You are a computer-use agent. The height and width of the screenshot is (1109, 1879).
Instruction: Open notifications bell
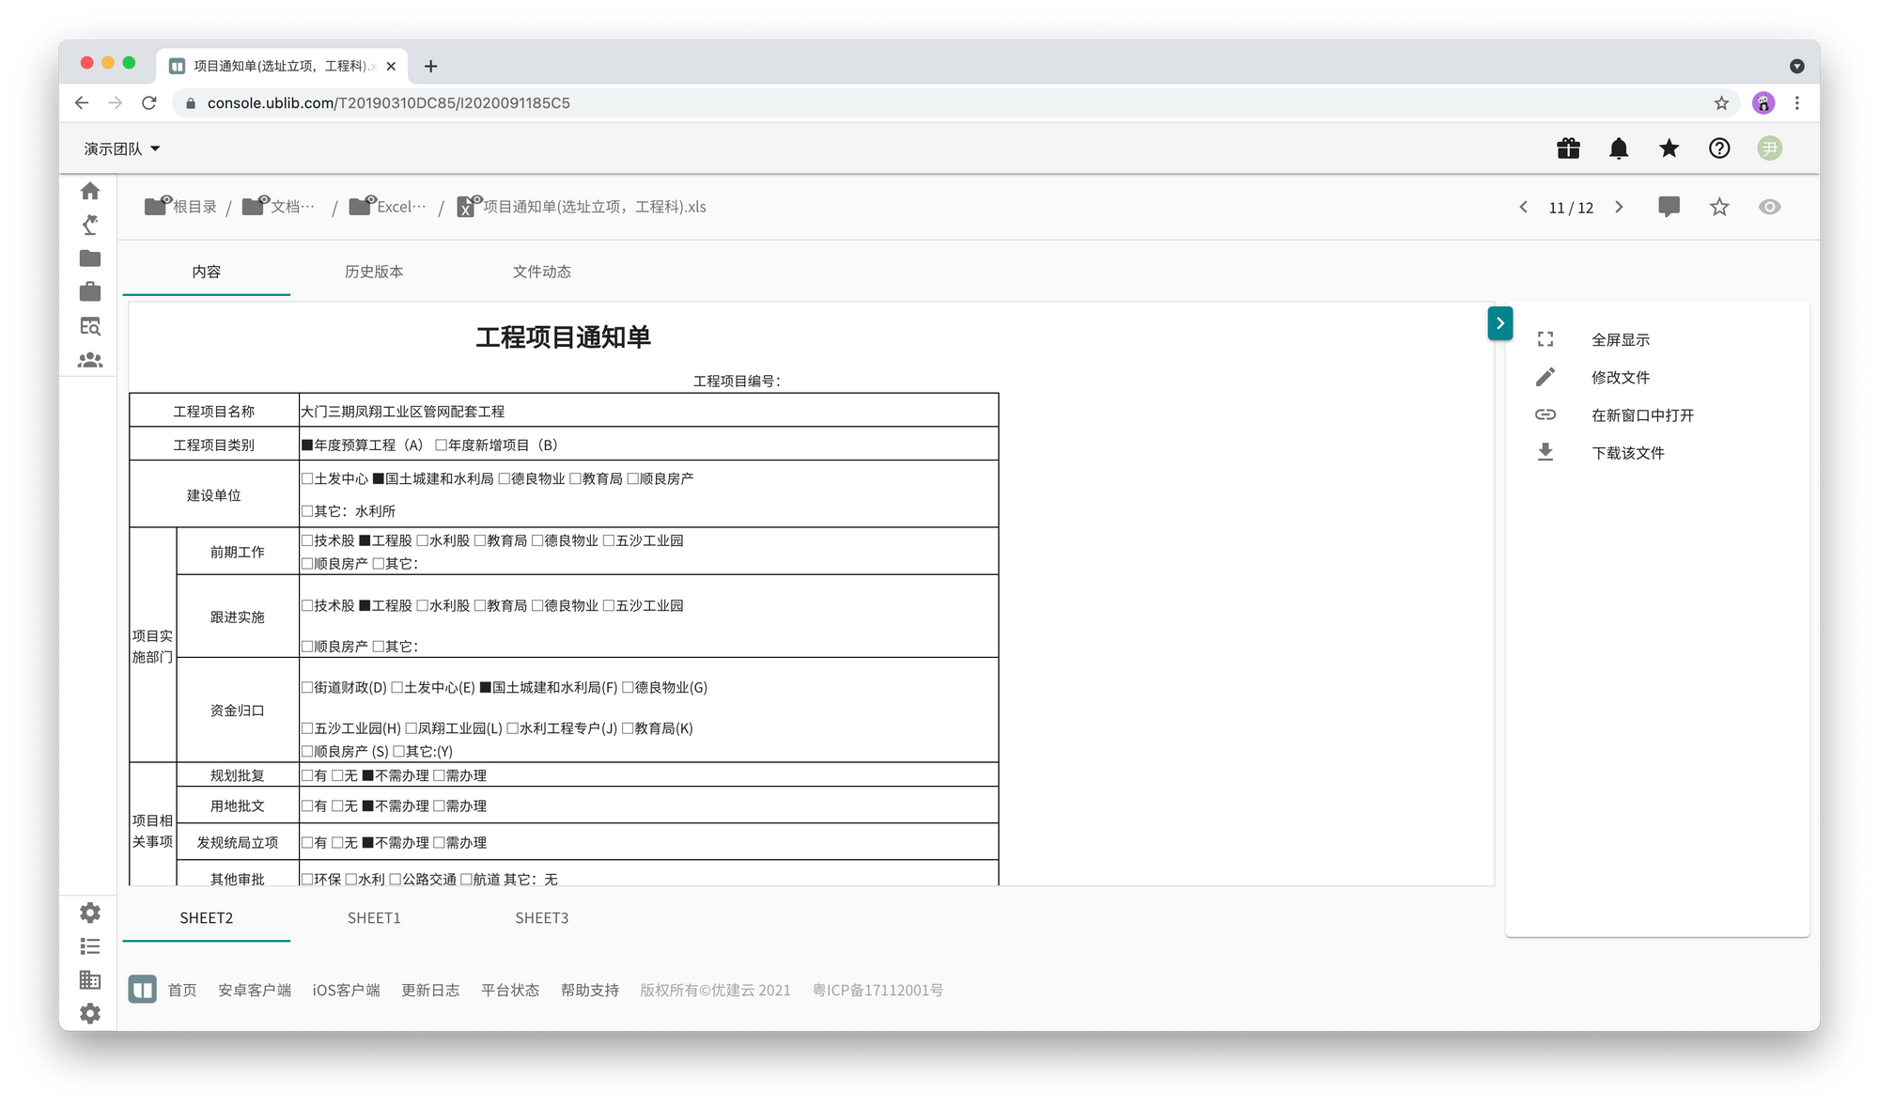(1619, 148)
